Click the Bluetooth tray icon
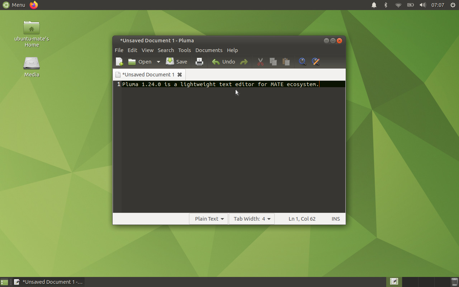Image resolution: width=459 pixels, height=287 pixels. pos(386,5)
